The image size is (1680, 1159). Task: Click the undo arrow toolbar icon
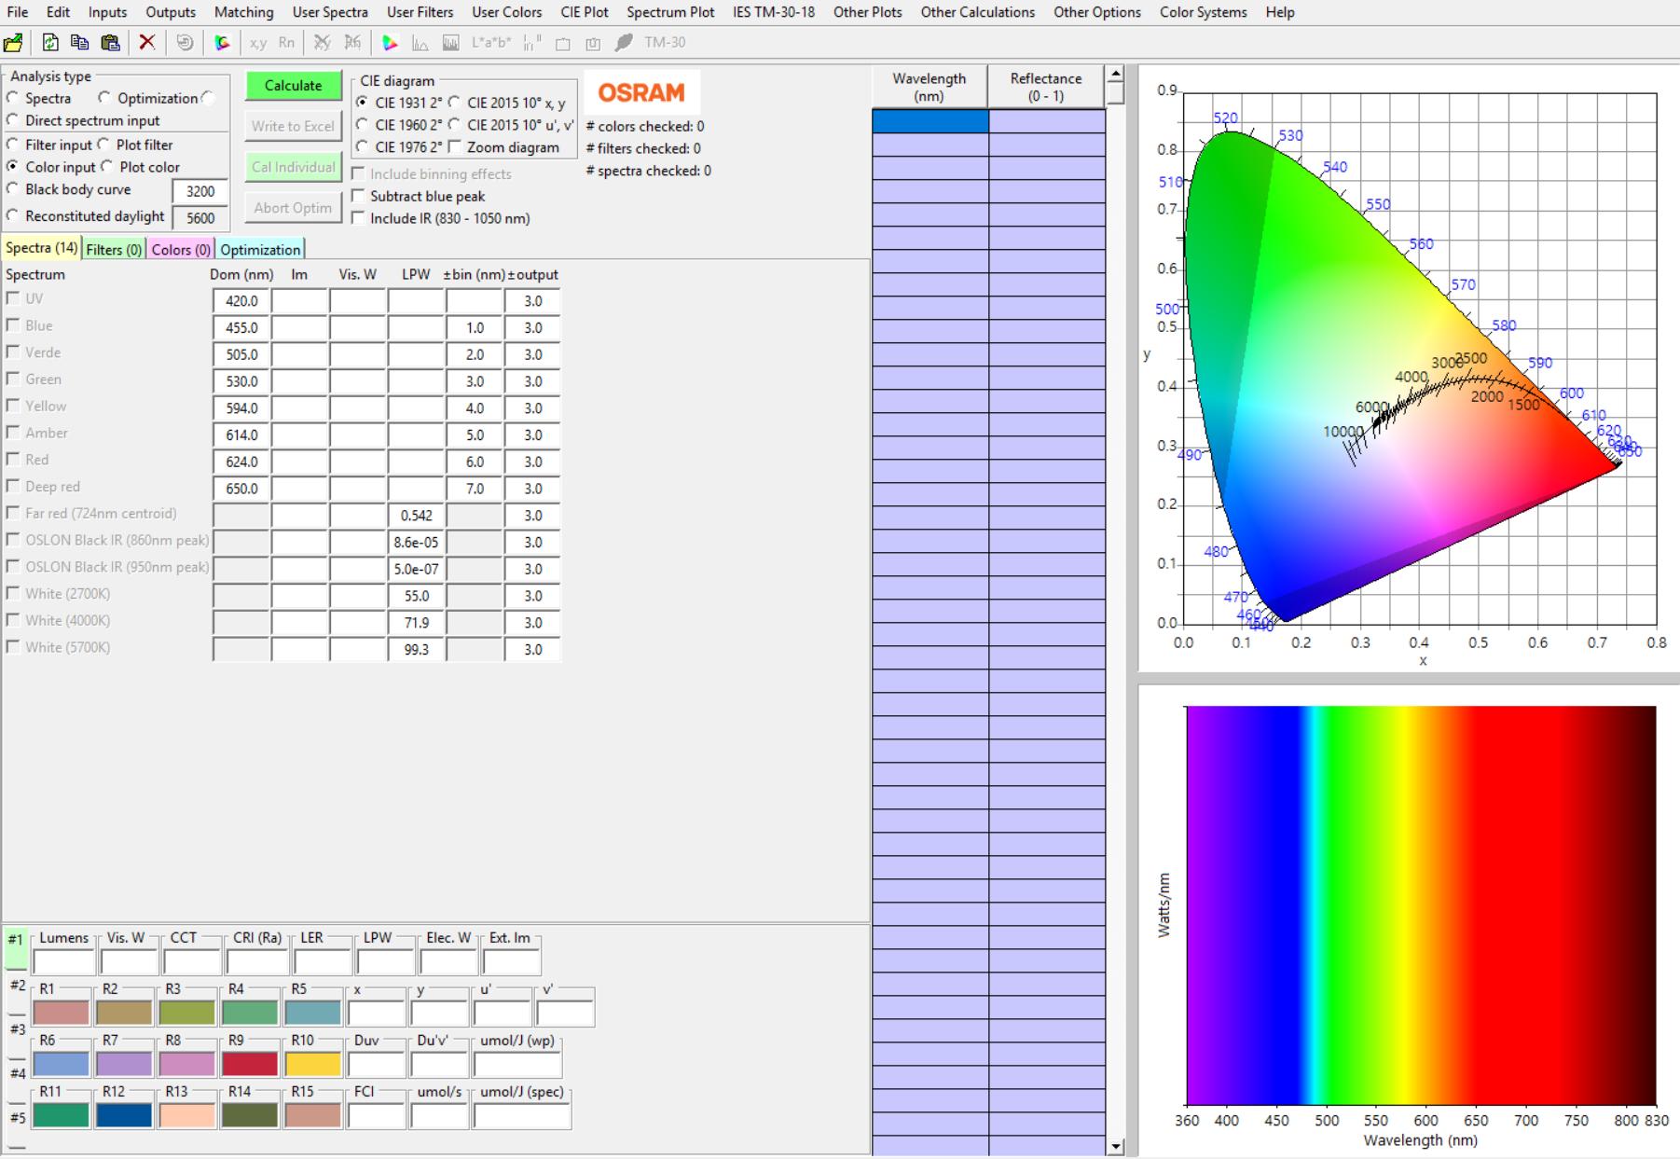[185, 43]
